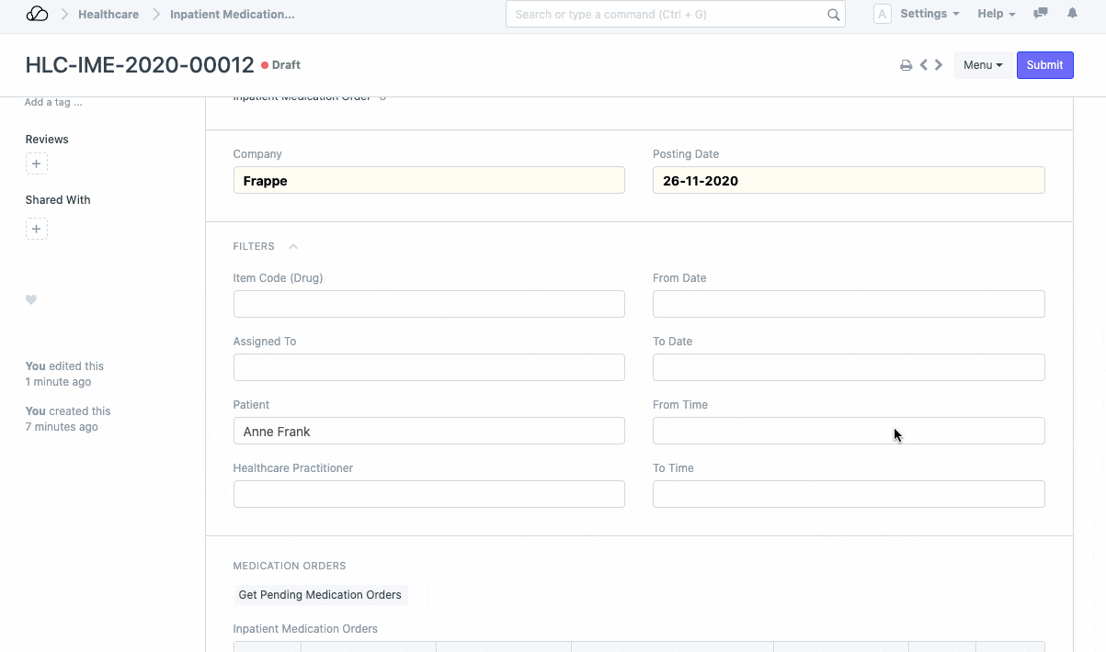This screenshot has height=652, width=1106.
Task: Submit the draft document
Action: (1044, 65)
